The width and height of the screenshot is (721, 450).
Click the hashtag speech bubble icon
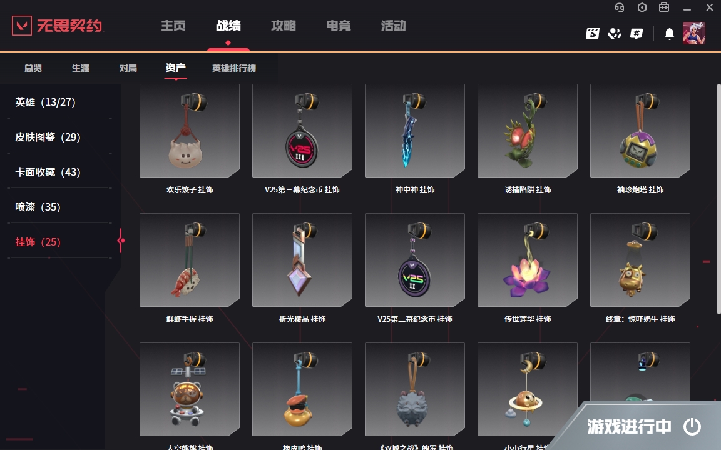(637, 34)
